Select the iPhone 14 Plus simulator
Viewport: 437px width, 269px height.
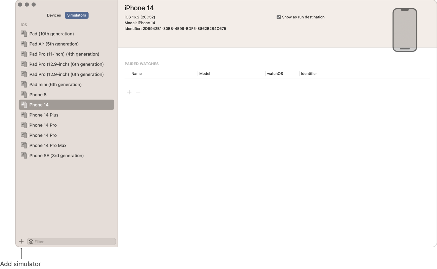pos(43,115)
